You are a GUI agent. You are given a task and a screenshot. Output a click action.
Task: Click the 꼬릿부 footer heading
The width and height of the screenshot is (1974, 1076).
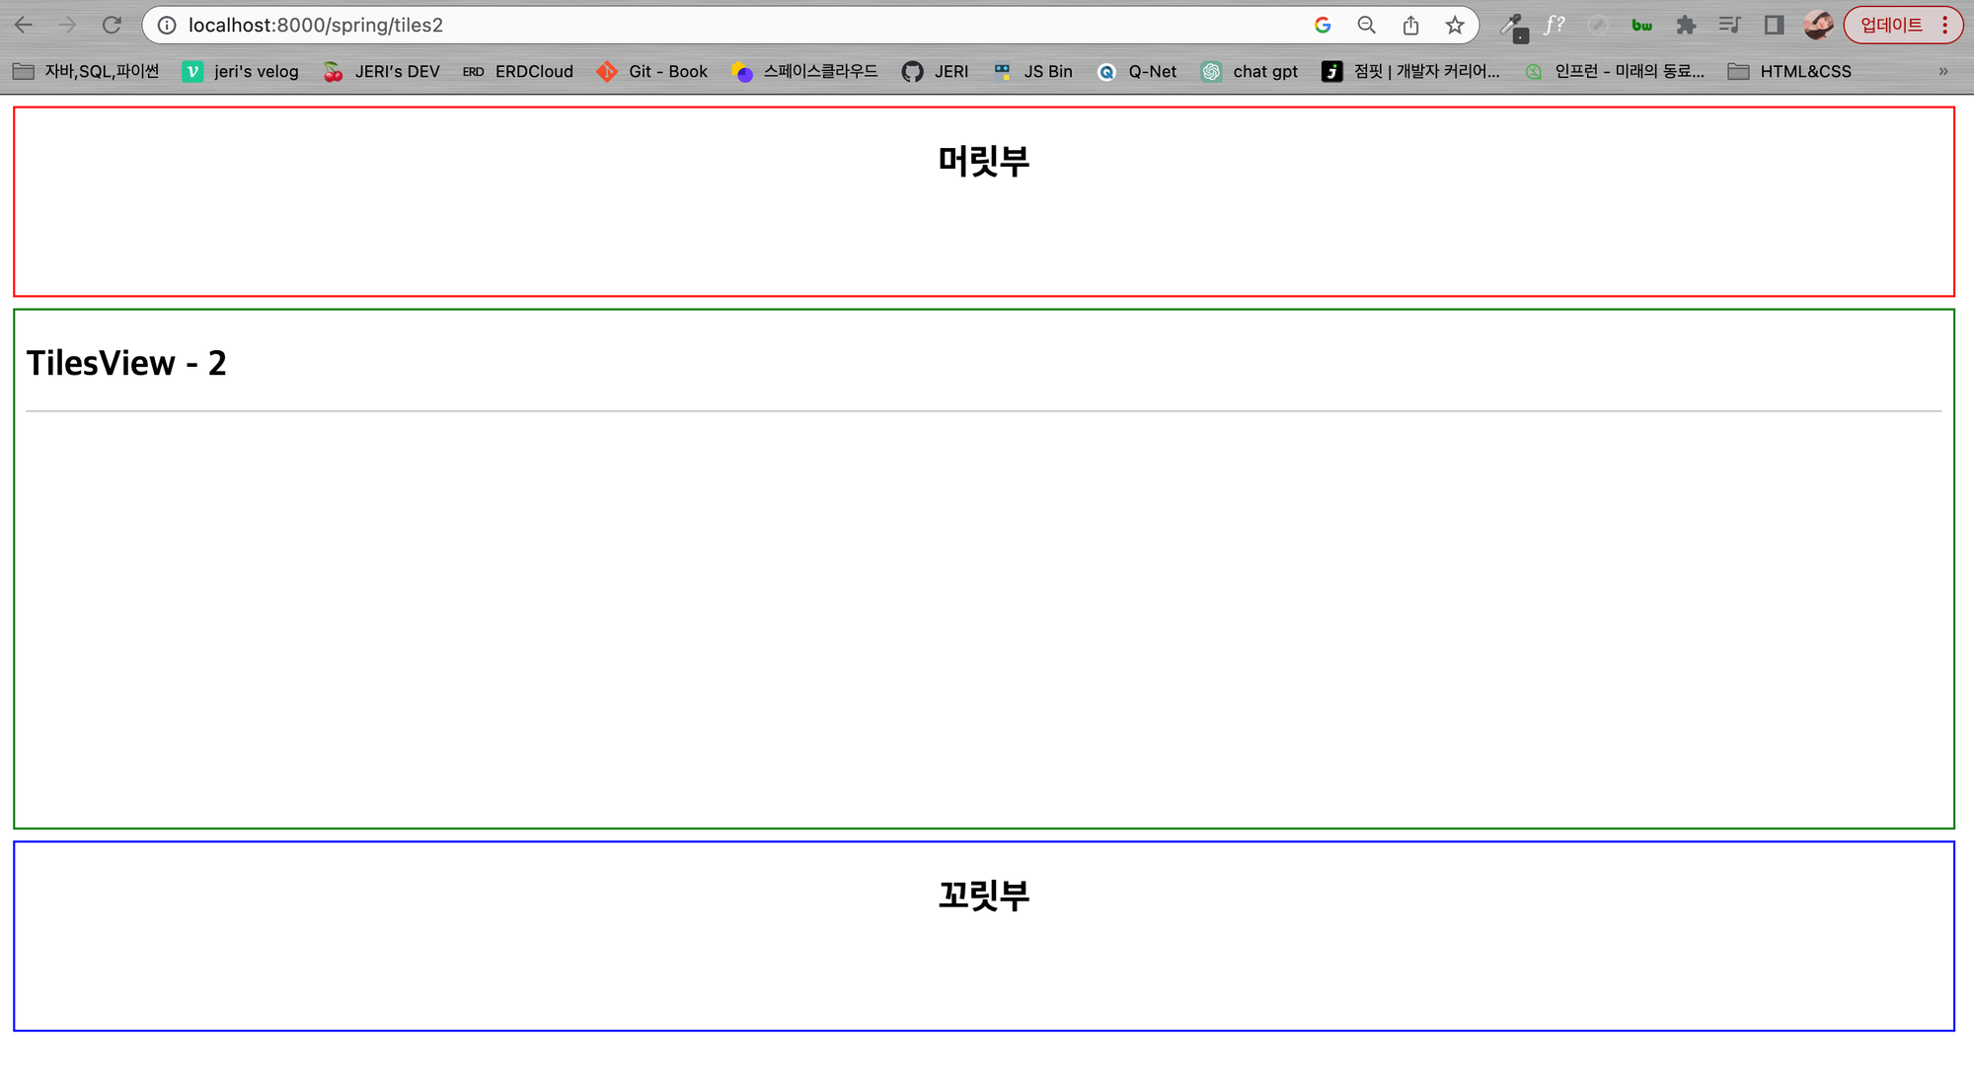984,896
